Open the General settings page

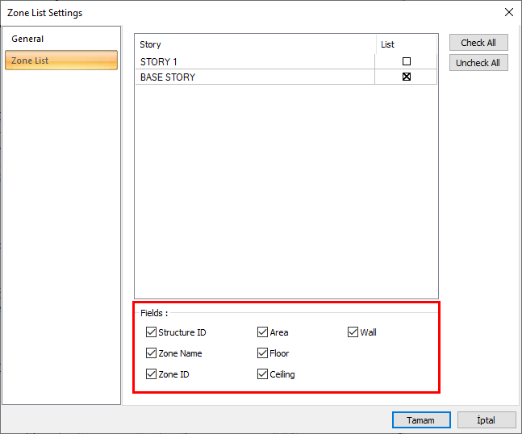coord(28,39)
